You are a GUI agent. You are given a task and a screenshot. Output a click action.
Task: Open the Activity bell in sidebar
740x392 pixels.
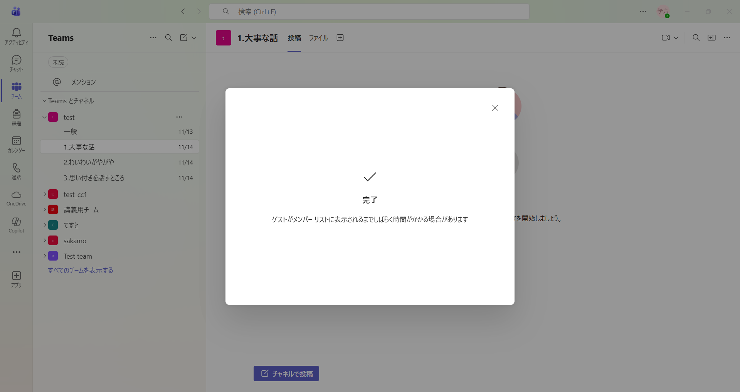tap(16, 36)
